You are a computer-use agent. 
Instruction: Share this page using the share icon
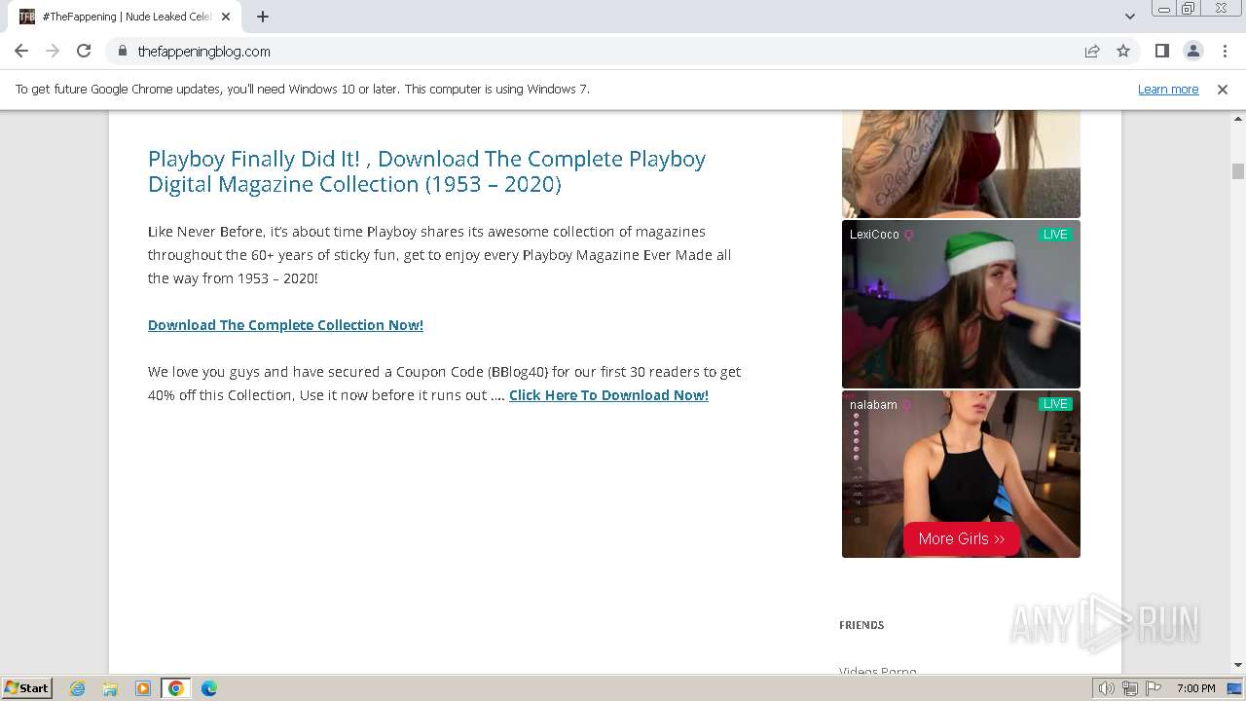(x=1092, y=51)
